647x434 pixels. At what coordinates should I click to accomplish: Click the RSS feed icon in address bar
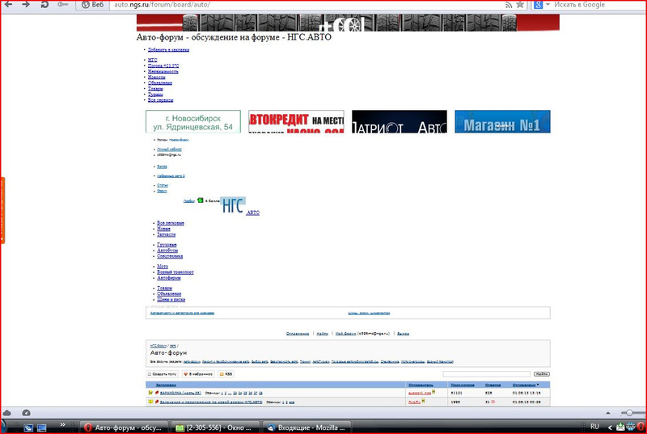[x=509, y=5]
